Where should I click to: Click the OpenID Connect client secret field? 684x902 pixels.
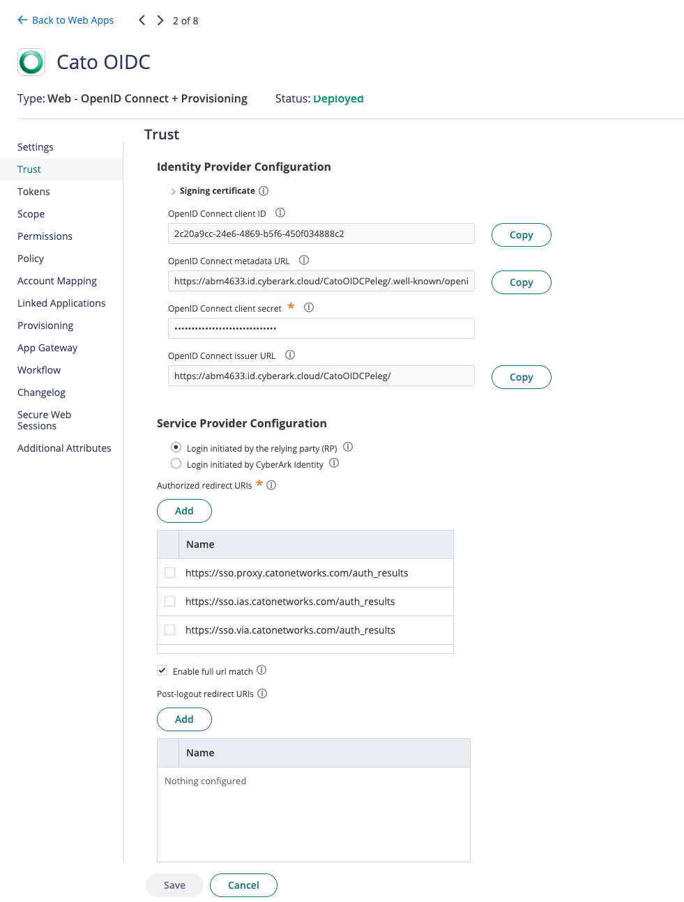coord(321,328)
